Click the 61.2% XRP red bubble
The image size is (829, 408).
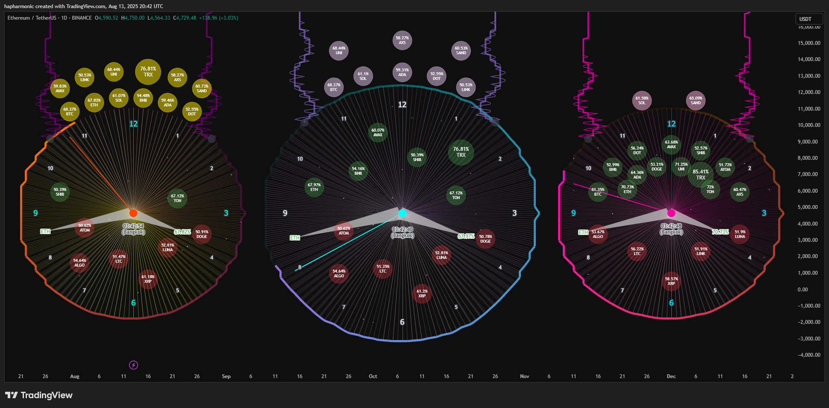(422, 294)
